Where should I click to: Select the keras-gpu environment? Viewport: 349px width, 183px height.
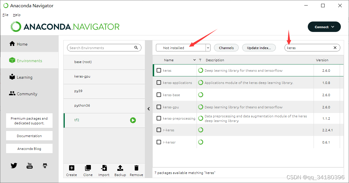[104, 77]
